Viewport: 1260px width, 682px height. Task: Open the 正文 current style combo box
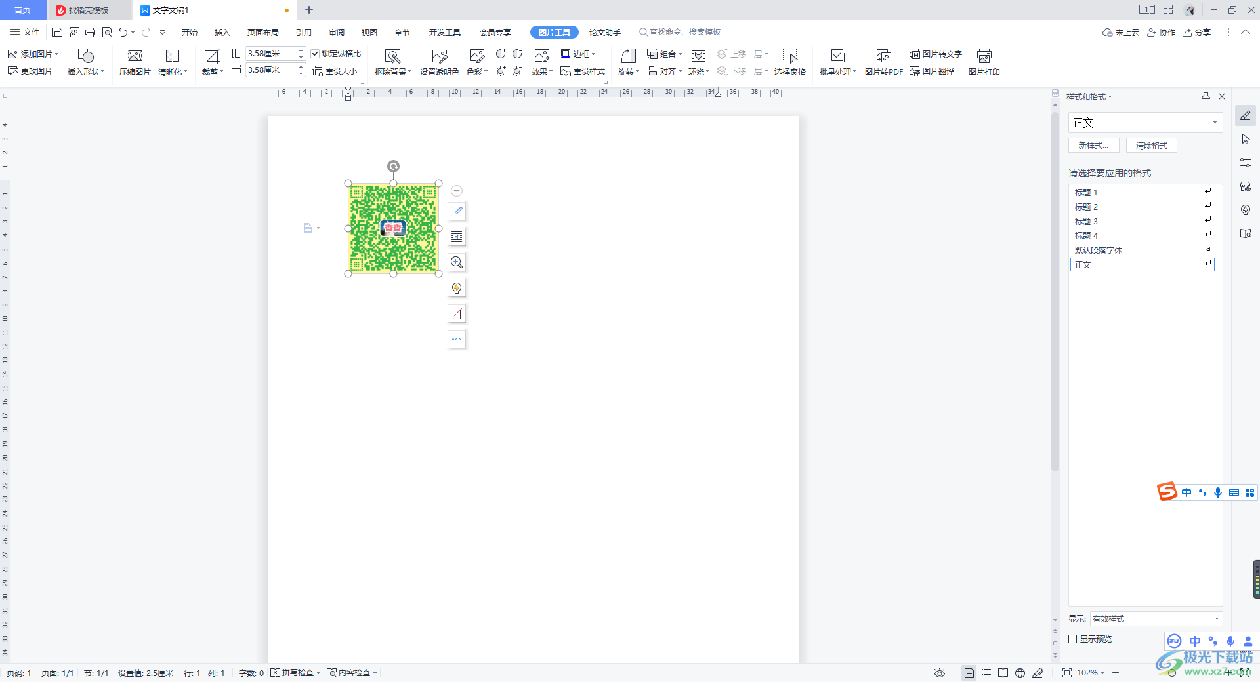click(x=1145, y=123)
